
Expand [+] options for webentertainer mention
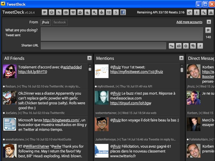pos(120,113)
